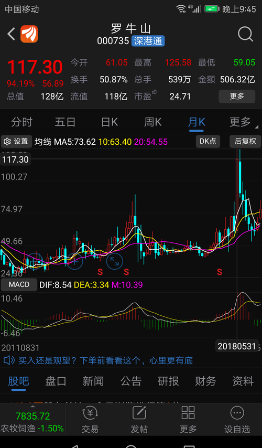
Task: Switch to 日K chart tab
Action: pos(110,122)
